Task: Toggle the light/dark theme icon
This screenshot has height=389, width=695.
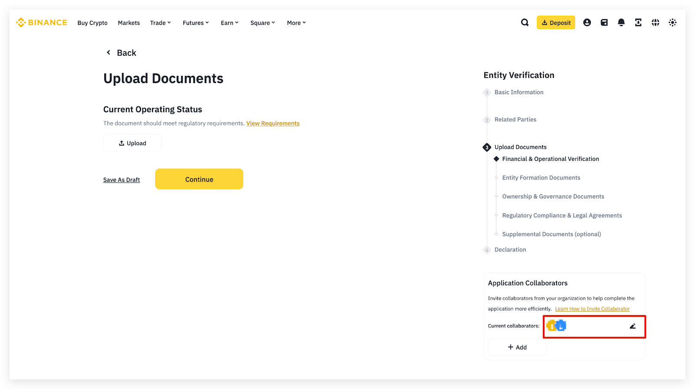Action: pos(672,23)
